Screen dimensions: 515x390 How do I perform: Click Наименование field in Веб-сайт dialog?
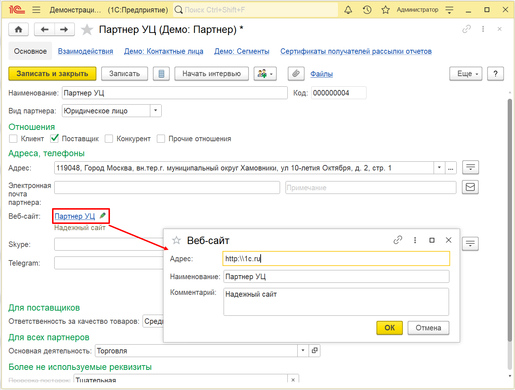click(x=336, y=276)
